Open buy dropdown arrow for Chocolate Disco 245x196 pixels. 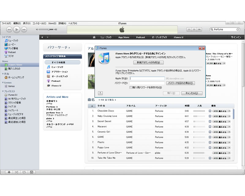pyautogui.click(x=229, y=111)
